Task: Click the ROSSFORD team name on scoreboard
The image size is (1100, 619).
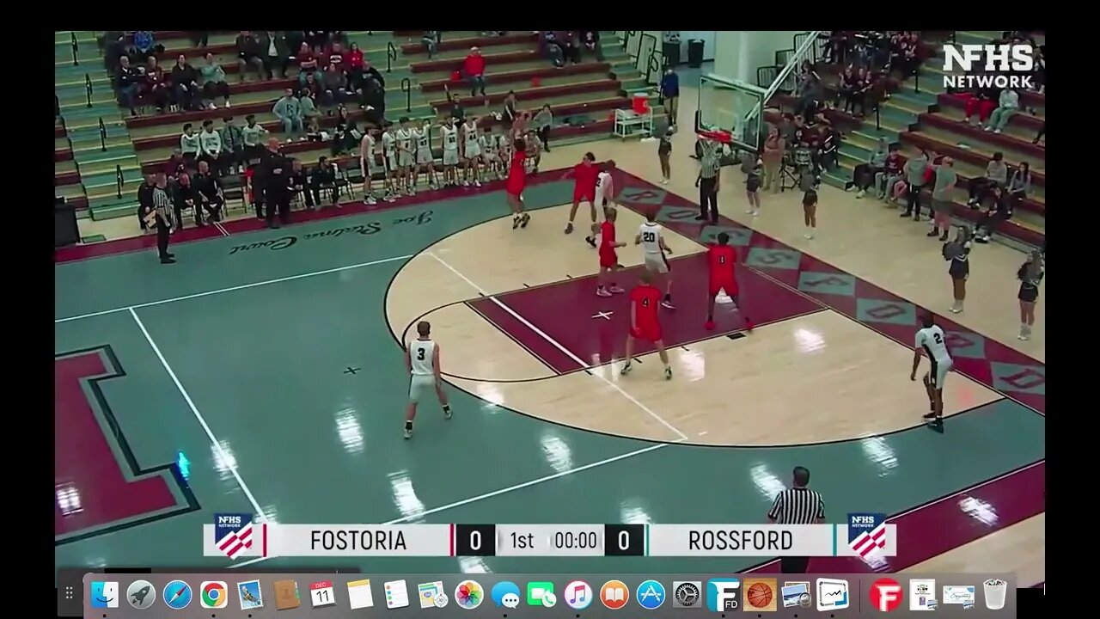Action: [x=740, y=541]
